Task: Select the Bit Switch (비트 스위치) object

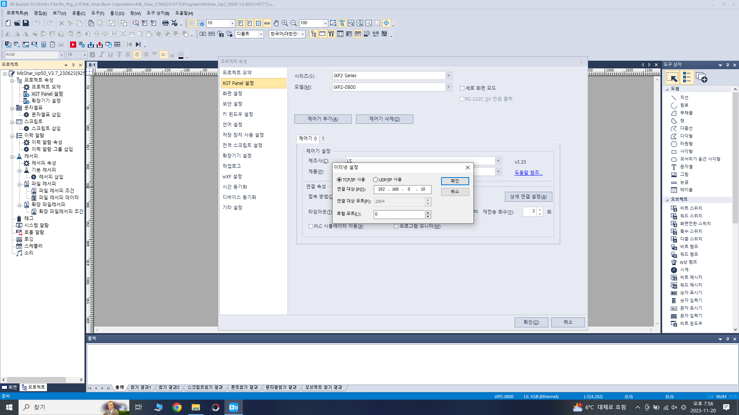Action: (691, 208)
